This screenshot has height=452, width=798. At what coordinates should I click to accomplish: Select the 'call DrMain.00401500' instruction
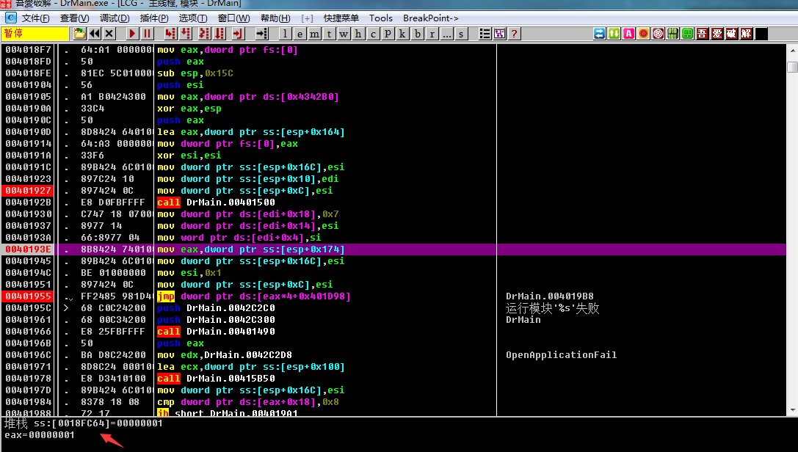(217, 203)
